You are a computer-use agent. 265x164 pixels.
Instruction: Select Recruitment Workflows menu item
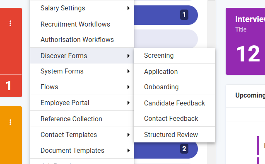point(82,24)
